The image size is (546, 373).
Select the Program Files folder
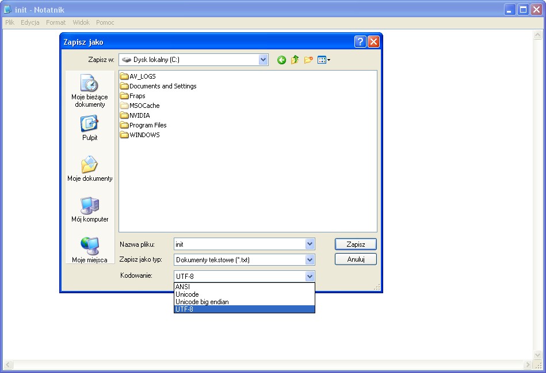(147, 125)
